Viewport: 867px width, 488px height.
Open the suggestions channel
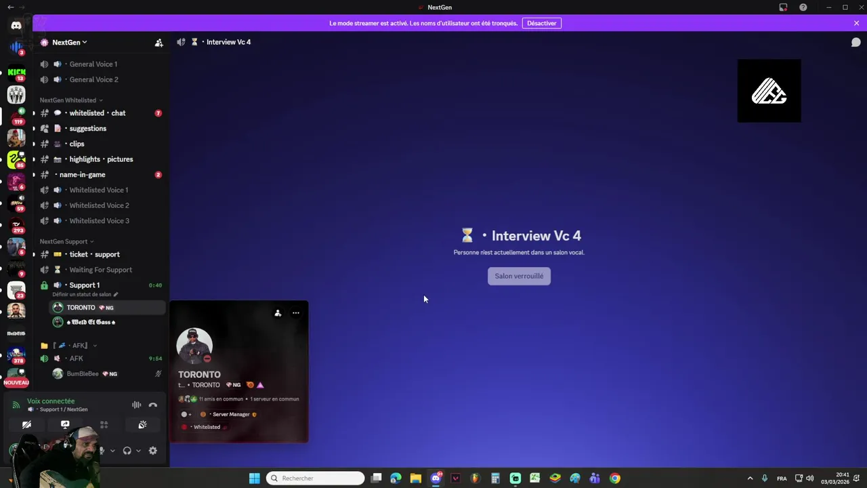(x=100, y=128)
